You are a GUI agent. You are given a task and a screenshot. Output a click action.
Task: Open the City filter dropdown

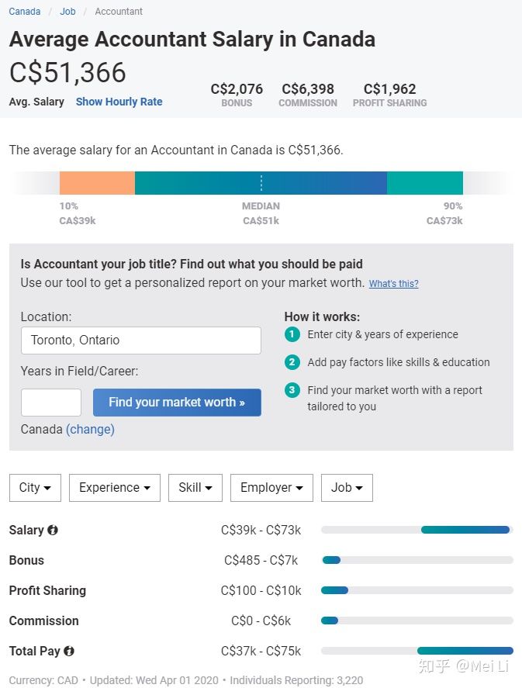click(x=35, y=488)
